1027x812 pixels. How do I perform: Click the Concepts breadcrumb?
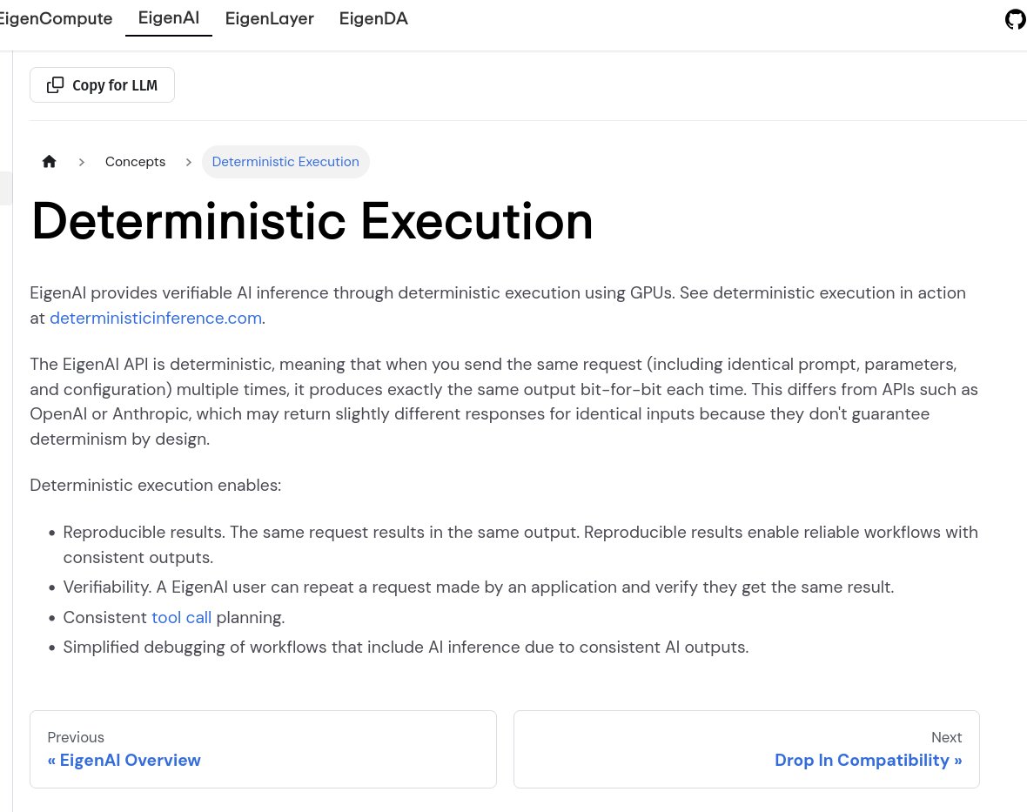point(135,162)
